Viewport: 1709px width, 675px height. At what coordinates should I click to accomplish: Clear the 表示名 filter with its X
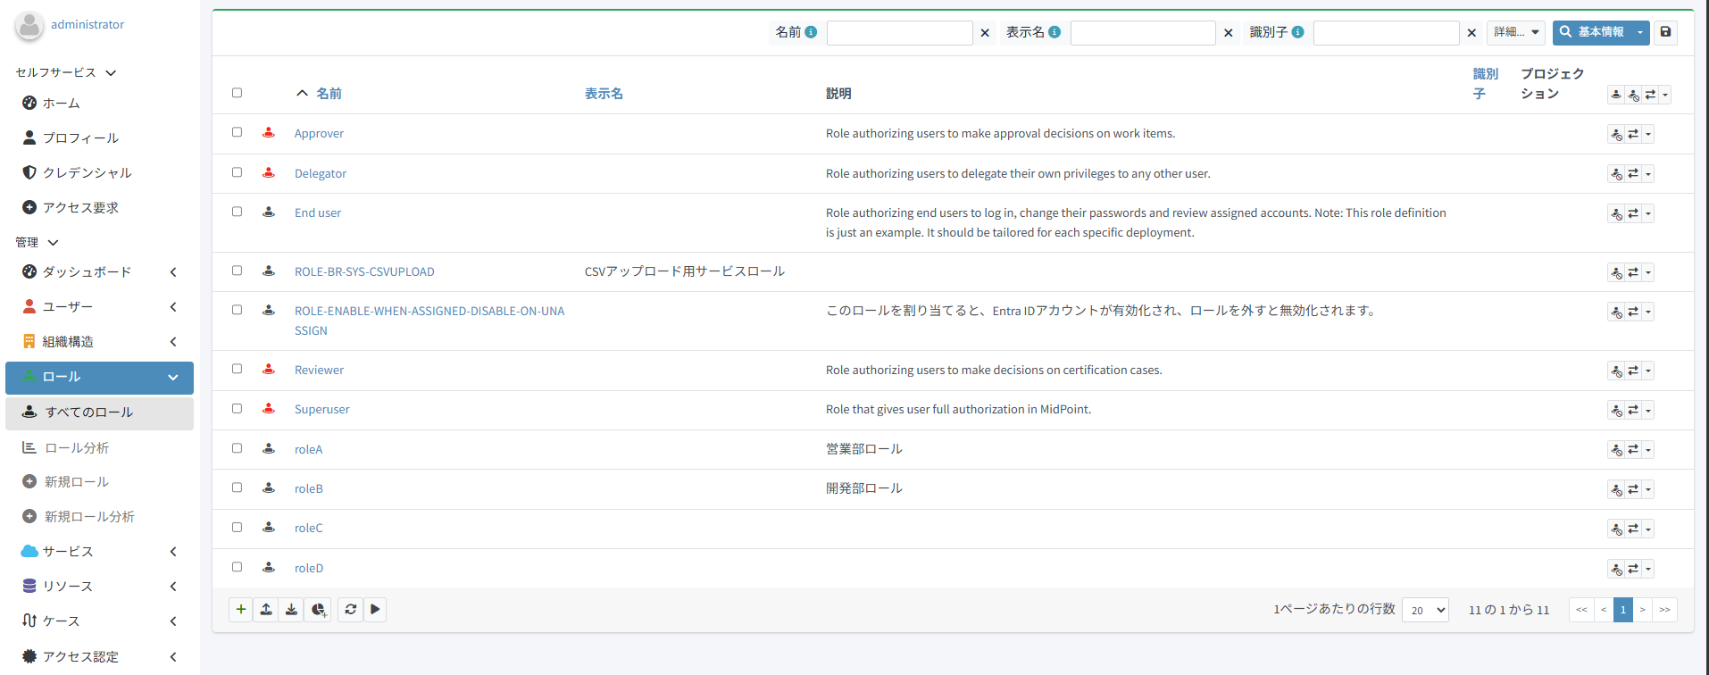(1229, 33)
